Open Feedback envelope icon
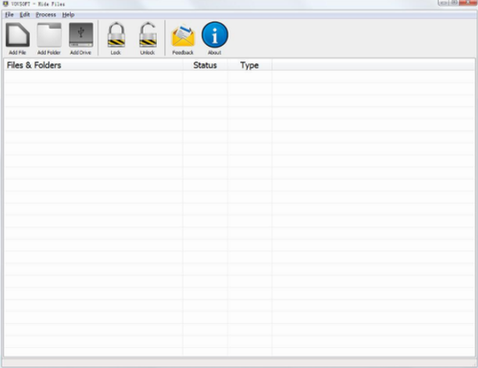The height and width of the screenshot is (368, 478). point(183,35)
